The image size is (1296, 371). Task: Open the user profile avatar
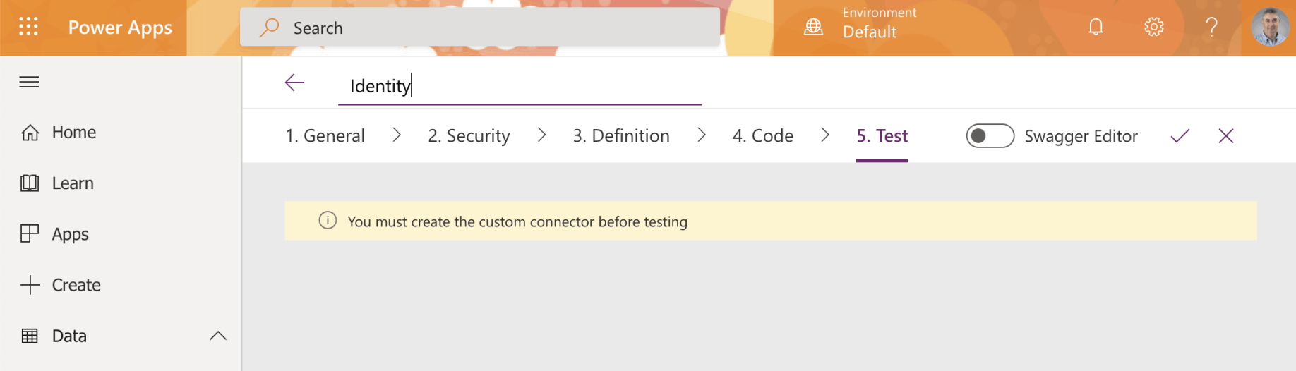click(x=1269, y=27)
